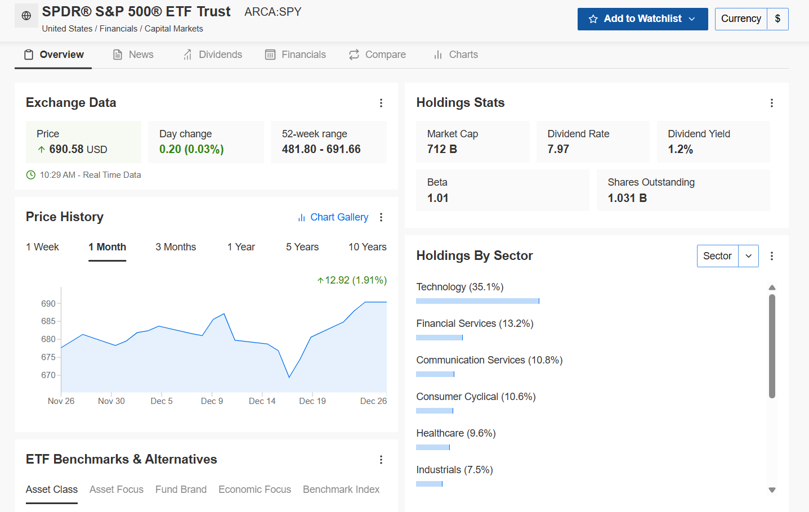Click the Industrials (7.5%) label
Viewport: 809px width, 512px height.
click(x=454, y=470)
